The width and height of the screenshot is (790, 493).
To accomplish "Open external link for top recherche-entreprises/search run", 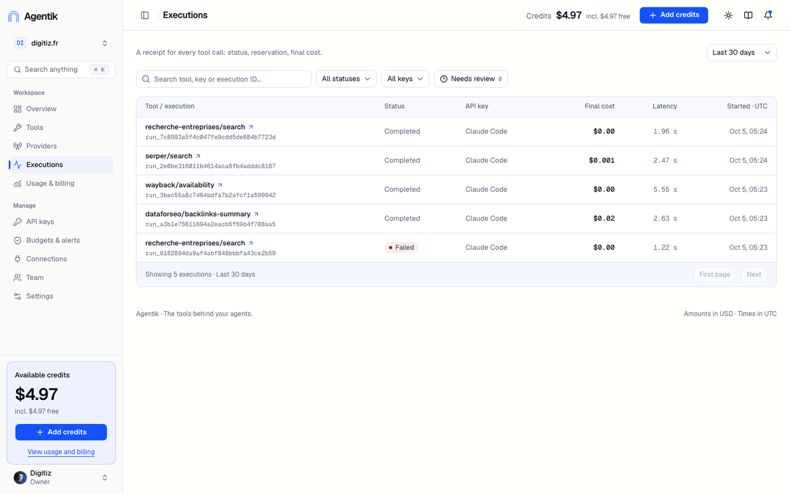I will [251, 127].
